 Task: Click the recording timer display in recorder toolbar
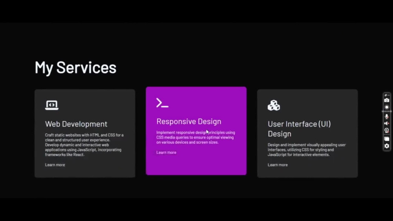(387, 111)
